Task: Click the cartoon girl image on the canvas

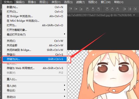Action: 108,74
